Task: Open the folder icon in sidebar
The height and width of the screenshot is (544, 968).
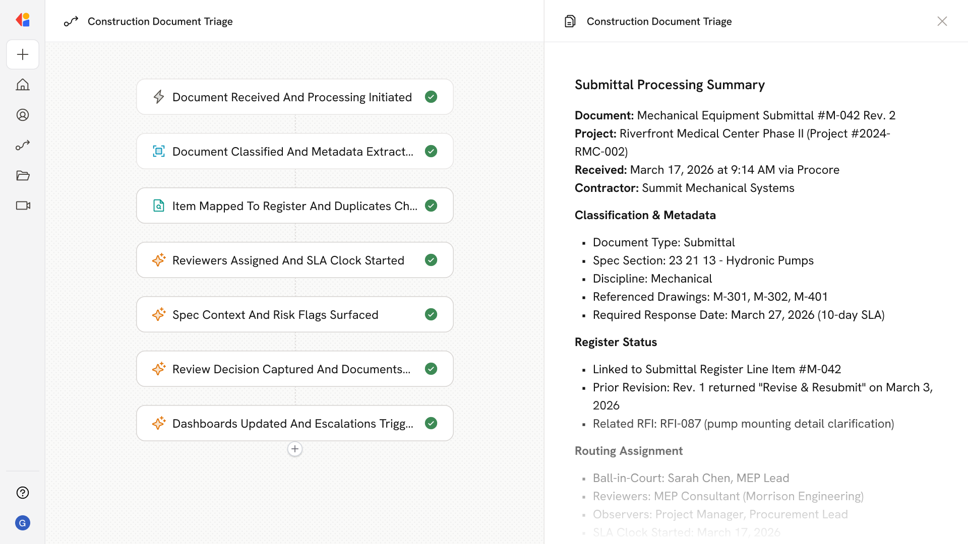Action: (23, 175)
